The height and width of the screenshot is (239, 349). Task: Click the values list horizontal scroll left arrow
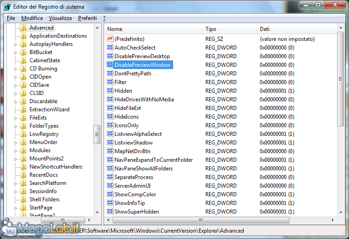pos(109,220)
